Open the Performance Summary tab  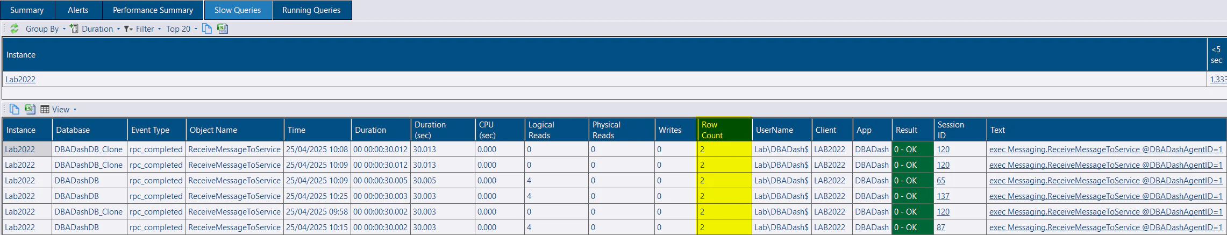click(153, 10)
